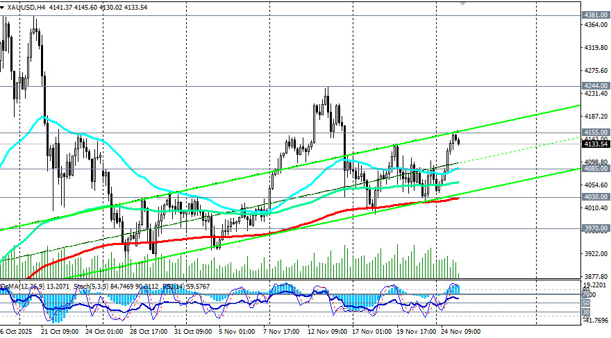The height and width of the screenshot is (338, 611).
Task: Select the 4085.00 horizontal level label
Action: (596, 168)
